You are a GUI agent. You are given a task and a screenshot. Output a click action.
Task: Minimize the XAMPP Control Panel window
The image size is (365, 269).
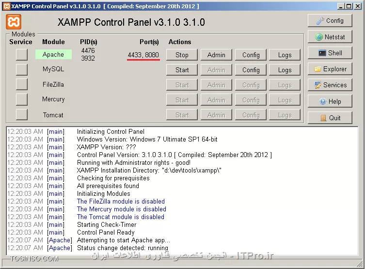(341, 6)
